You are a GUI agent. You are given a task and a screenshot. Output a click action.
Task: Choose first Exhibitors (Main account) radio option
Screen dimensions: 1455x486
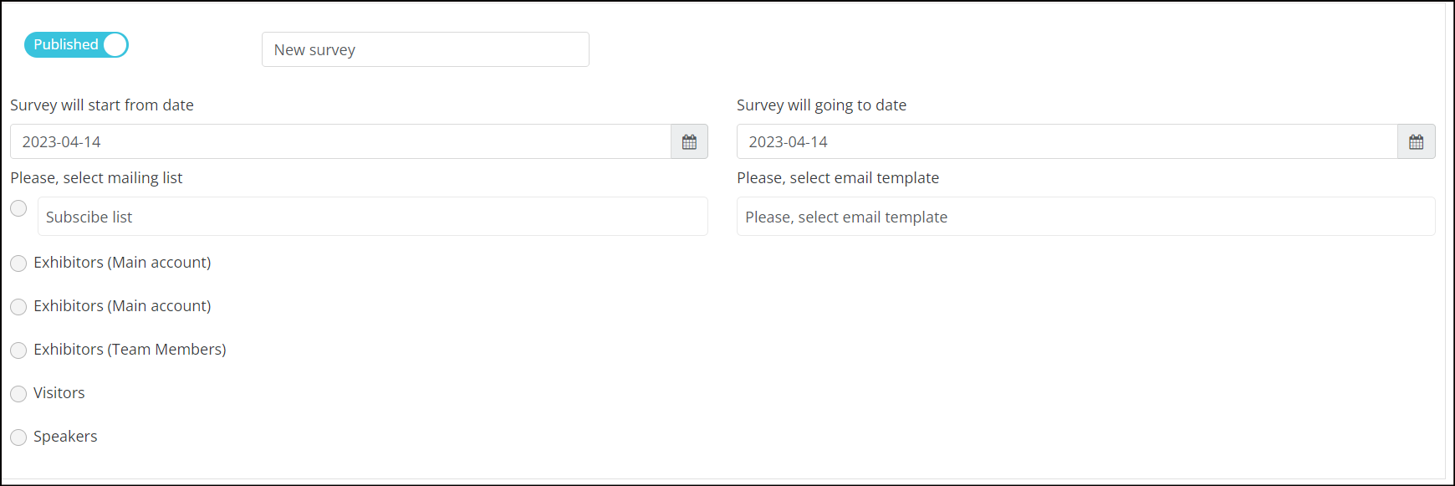click(x=18, y=263)
